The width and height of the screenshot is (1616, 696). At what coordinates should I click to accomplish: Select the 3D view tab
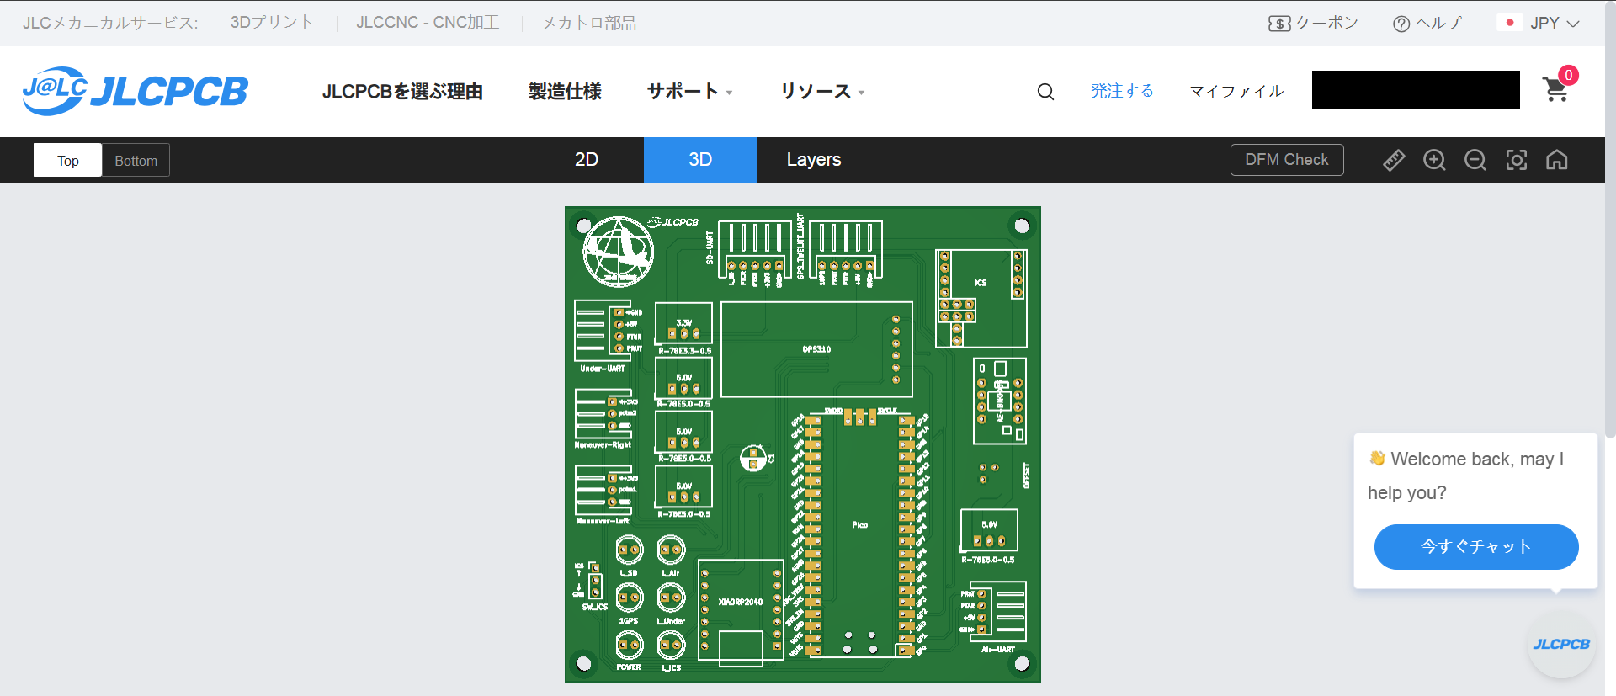click(700, 160)
